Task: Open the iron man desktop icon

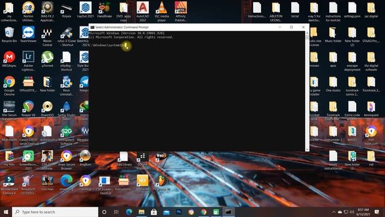Action: click(48, 183)
